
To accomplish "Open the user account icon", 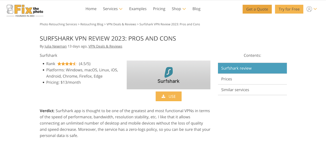I will point(309,9).
